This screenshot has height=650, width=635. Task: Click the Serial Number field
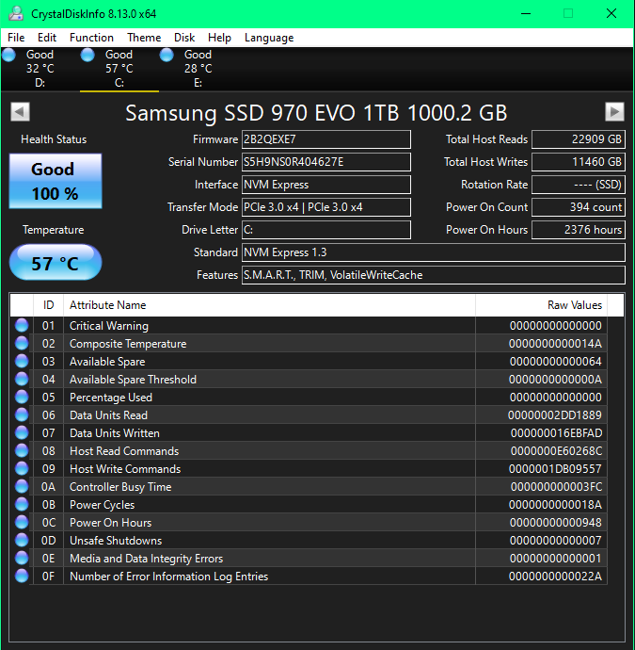pos(326,162)
